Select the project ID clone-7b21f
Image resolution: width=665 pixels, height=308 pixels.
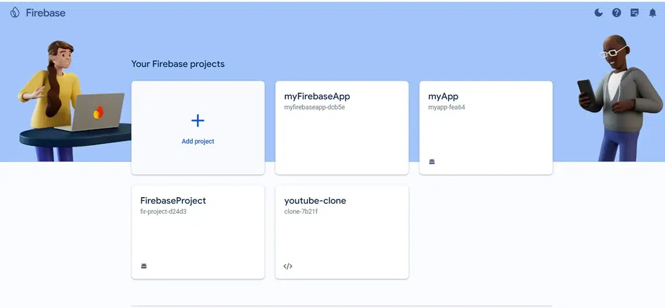click(x=300, y=212)
